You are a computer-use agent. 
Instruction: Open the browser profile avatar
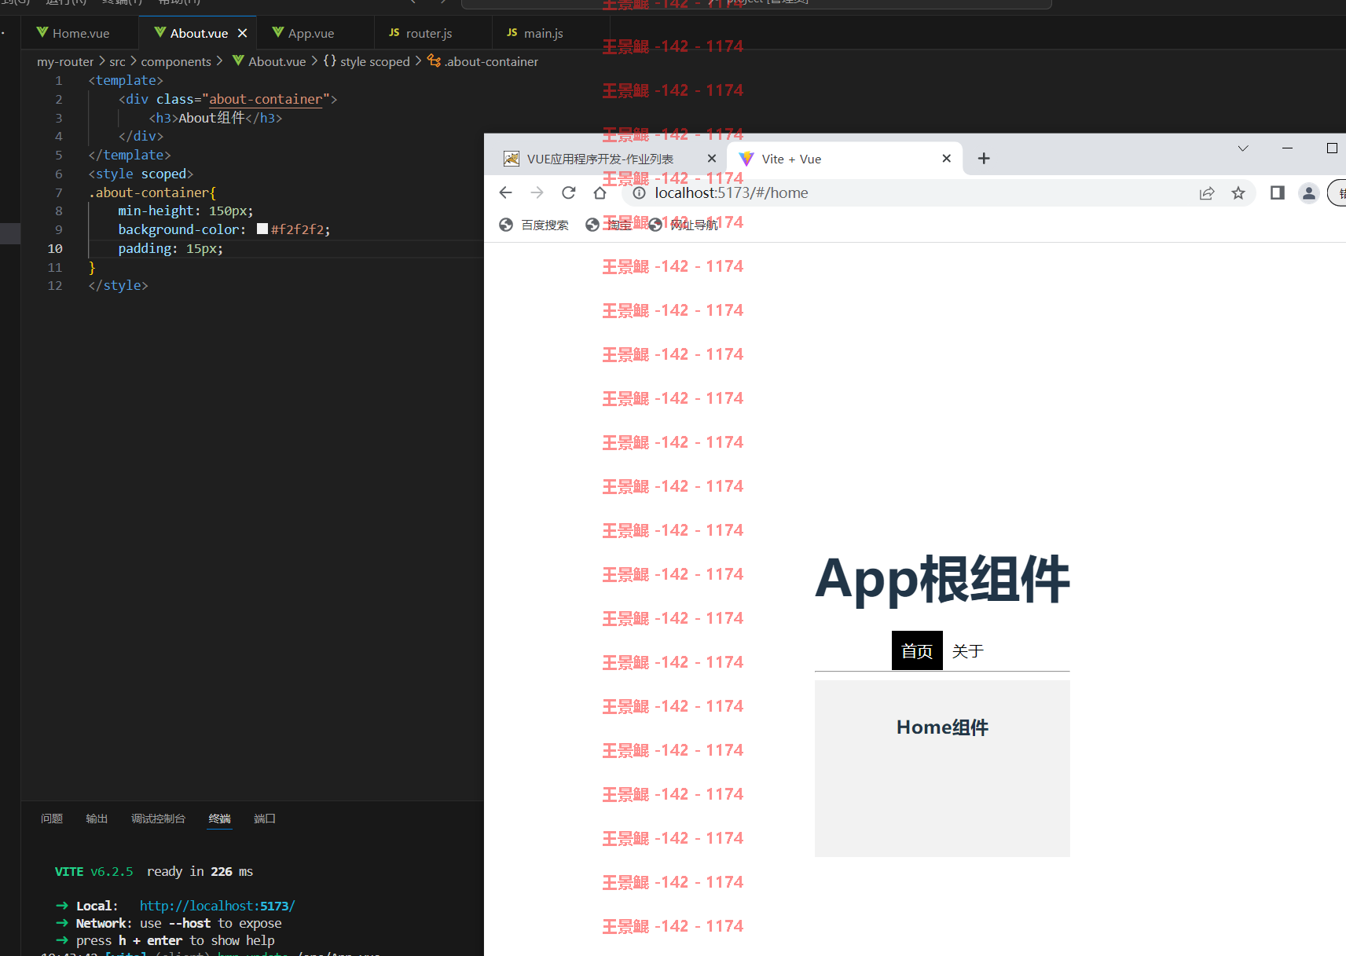coord(1309,192)
